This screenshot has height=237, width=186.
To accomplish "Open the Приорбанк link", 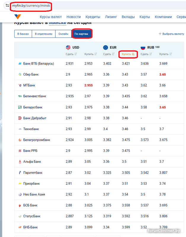I will click(x=31, y=183).
